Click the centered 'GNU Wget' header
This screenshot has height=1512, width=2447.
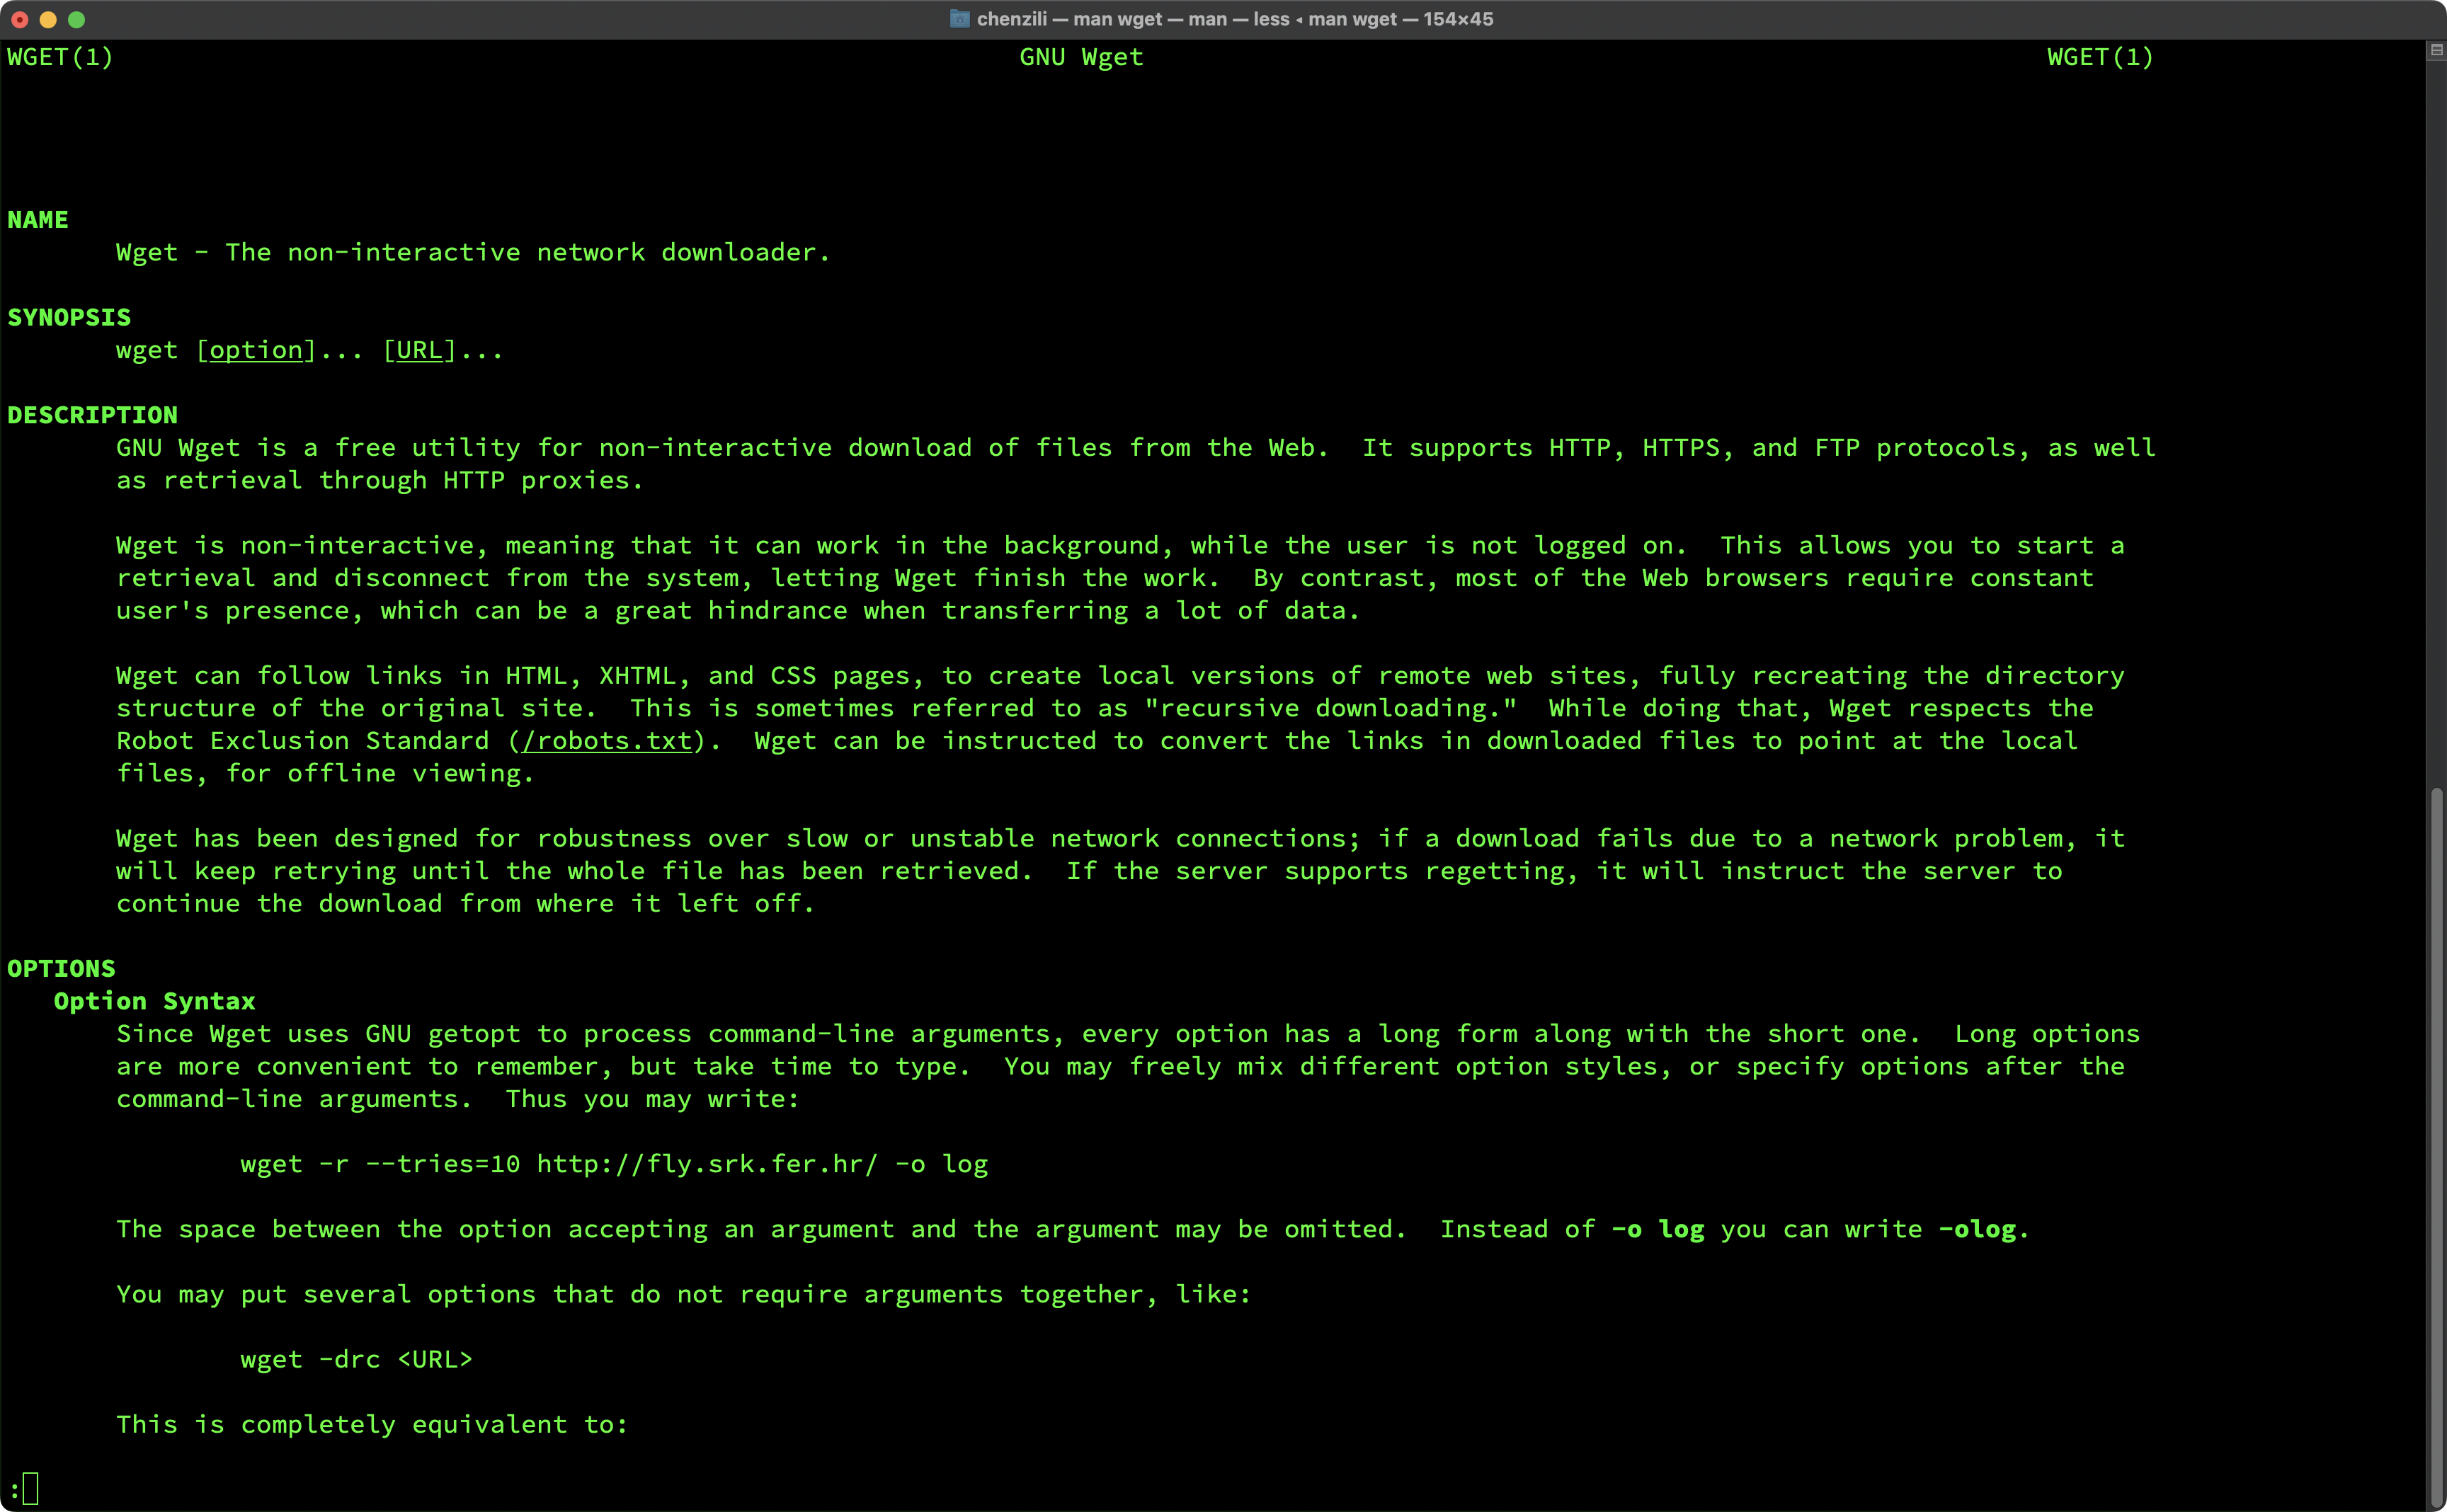1081,57
